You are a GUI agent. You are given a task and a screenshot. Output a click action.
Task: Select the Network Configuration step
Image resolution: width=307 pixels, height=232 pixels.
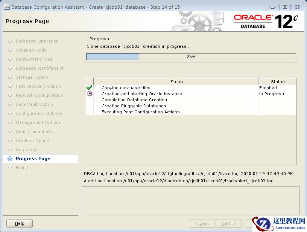tap(39, 95)
